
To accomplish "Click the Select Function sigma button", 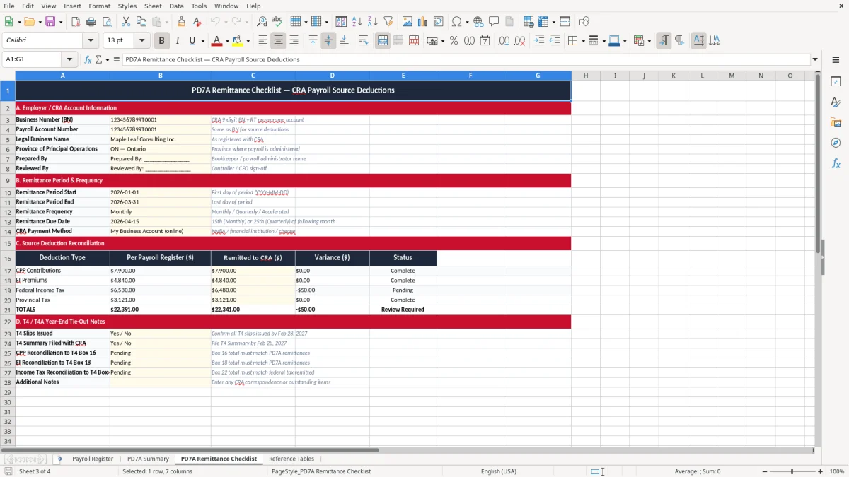I will click(98, 59).
